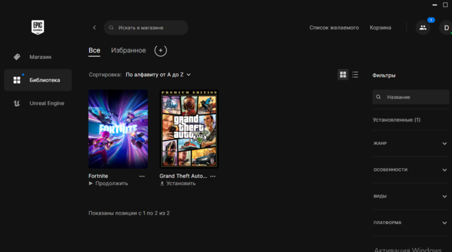The width and height of the screenshot is (452, 252).
Task: Focus the 'Искать в магазине' search field
Action: [x=146, y=28]
